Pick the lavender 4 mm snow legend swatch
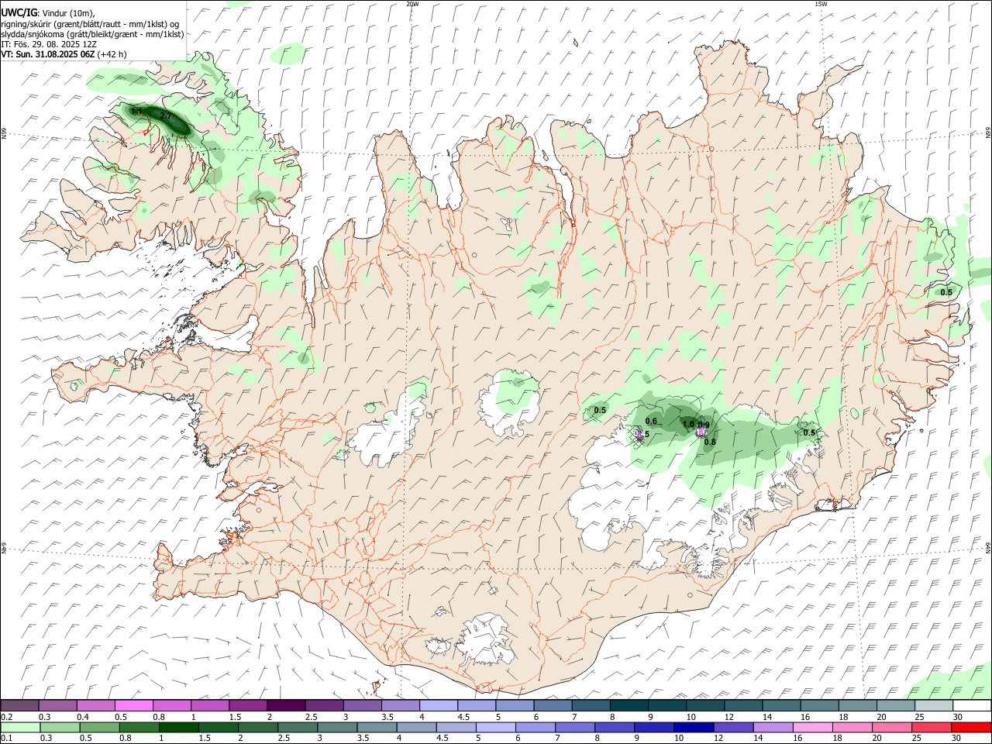Screen dimensions: 992x744 pos(439,706)
